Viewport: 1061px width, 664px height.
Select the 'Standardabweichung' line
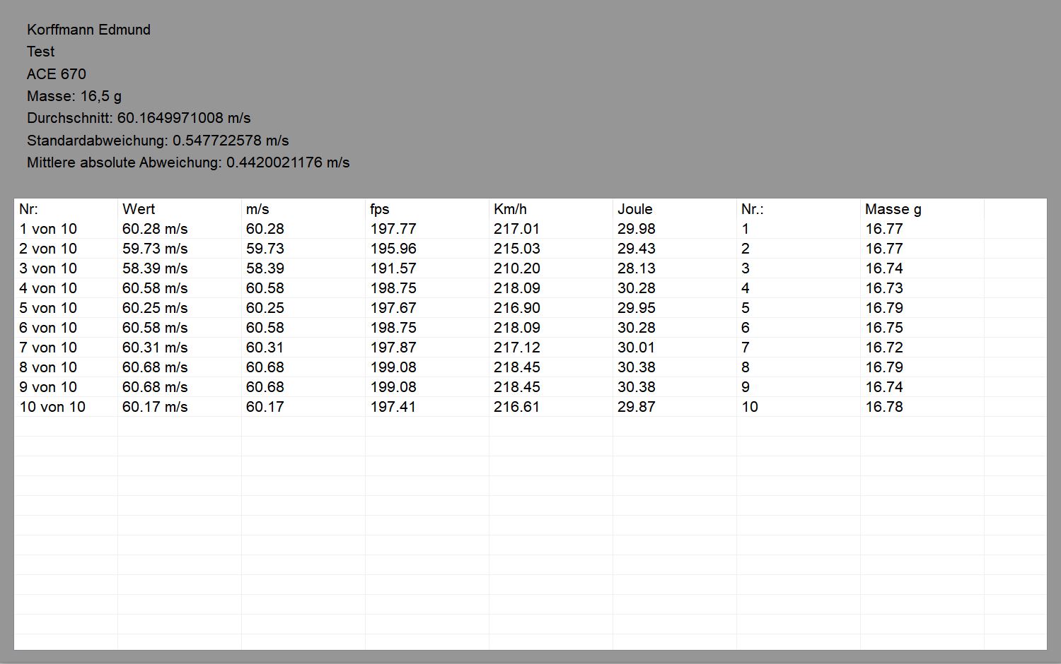pos(158,141)
